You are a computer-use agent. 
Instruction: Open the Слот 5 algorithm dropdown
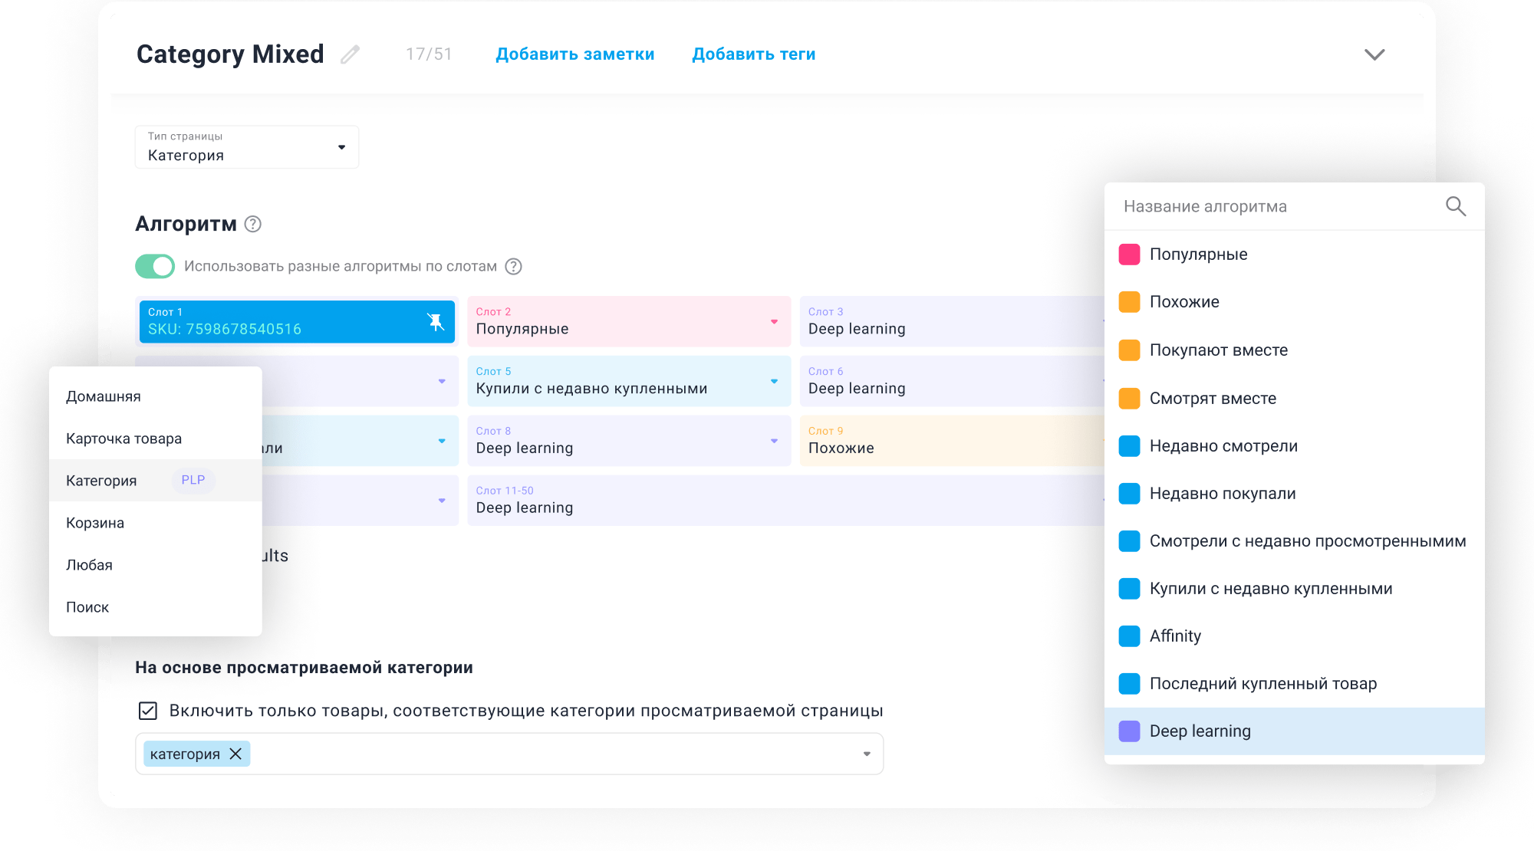[774, 381]
